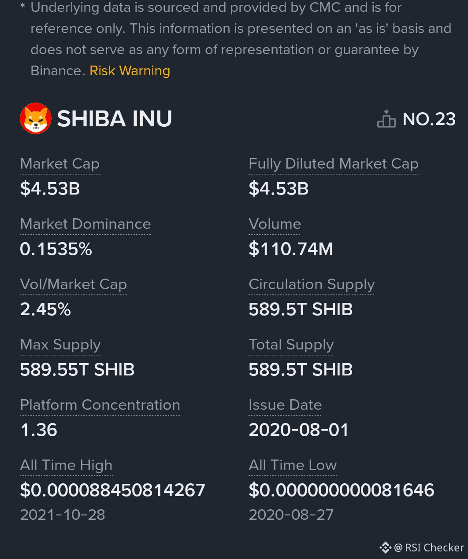The height and width of the screenshot is (559, 468).
Task: Open the Risk Warning link
Action: tap(130, 71)
